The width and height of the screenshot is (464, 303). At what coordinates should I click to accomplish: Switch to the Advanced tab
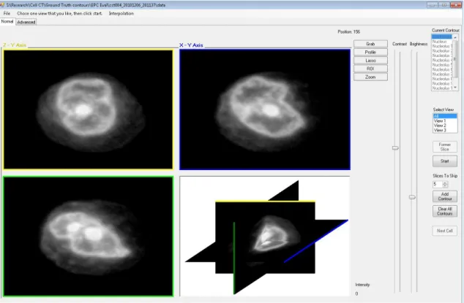(x=26, y=22)
